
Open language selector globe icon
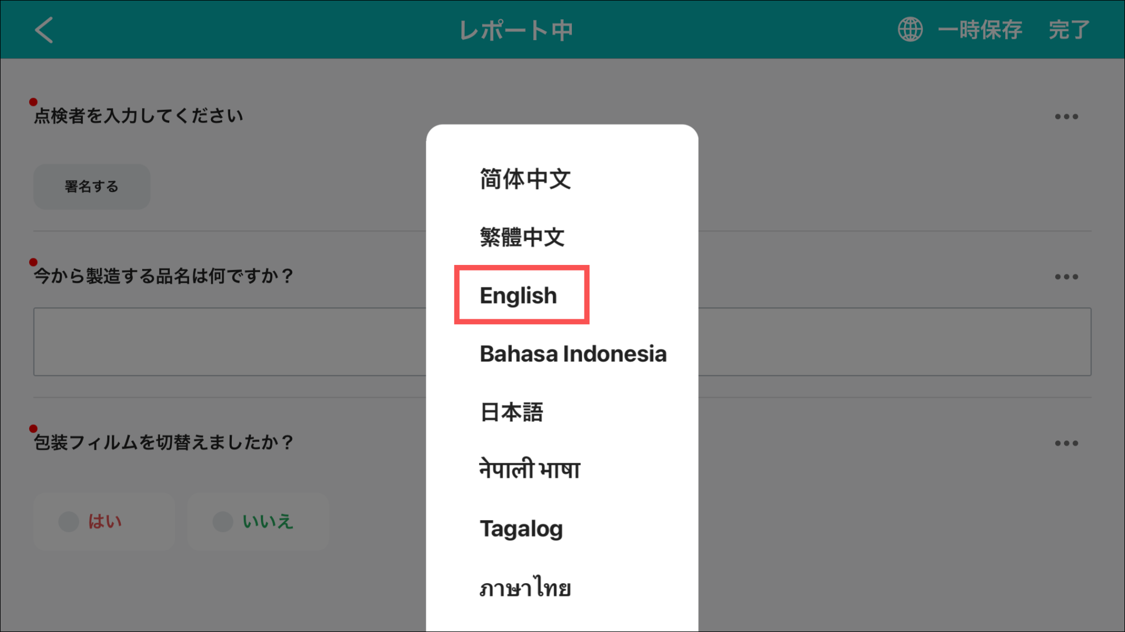[910, 30]
